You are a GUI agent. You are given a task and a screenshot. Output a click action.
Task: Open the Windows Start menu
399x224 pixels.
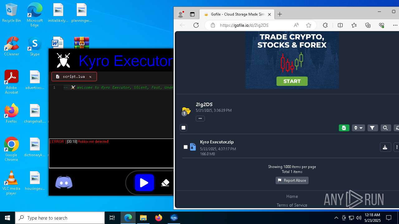(7, 218)
